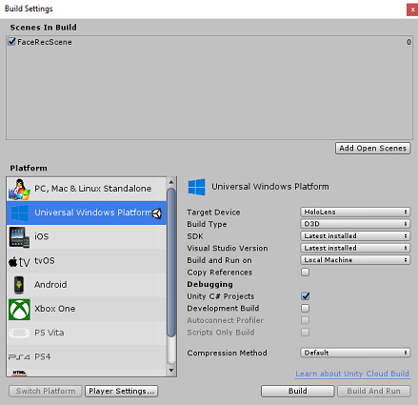Open the SDK dropdown
The width and height of the screenshot is (418, 405).
click(x=355, y=236)
